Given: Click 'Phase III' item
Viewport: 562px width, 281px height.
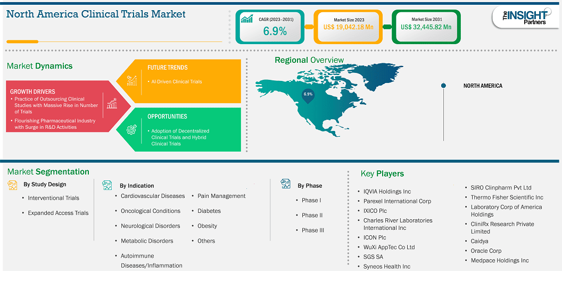Looking at the screenshot, I should click(x=313, y=230).
